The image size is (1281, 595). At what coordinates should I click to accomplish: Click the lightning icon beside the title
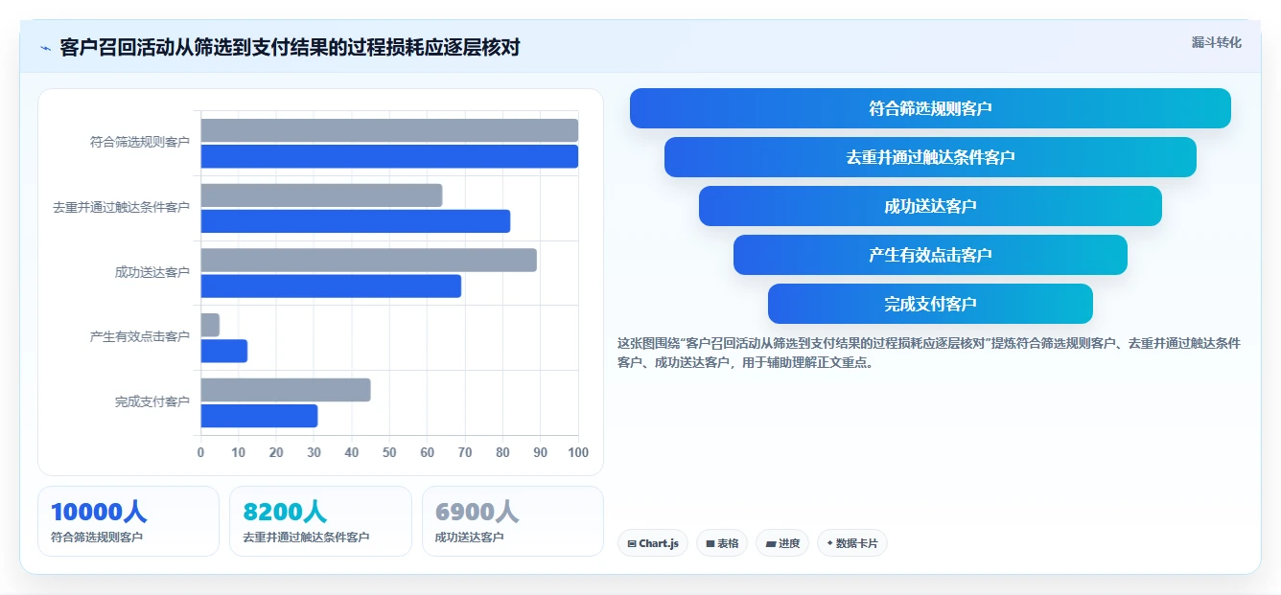point(45,48)
